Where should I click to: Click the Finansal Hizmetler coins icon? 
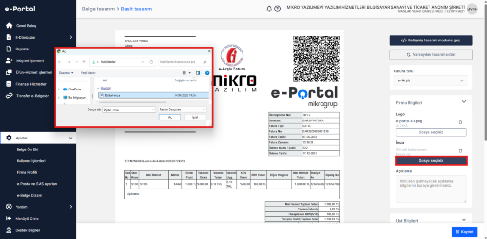9,84
